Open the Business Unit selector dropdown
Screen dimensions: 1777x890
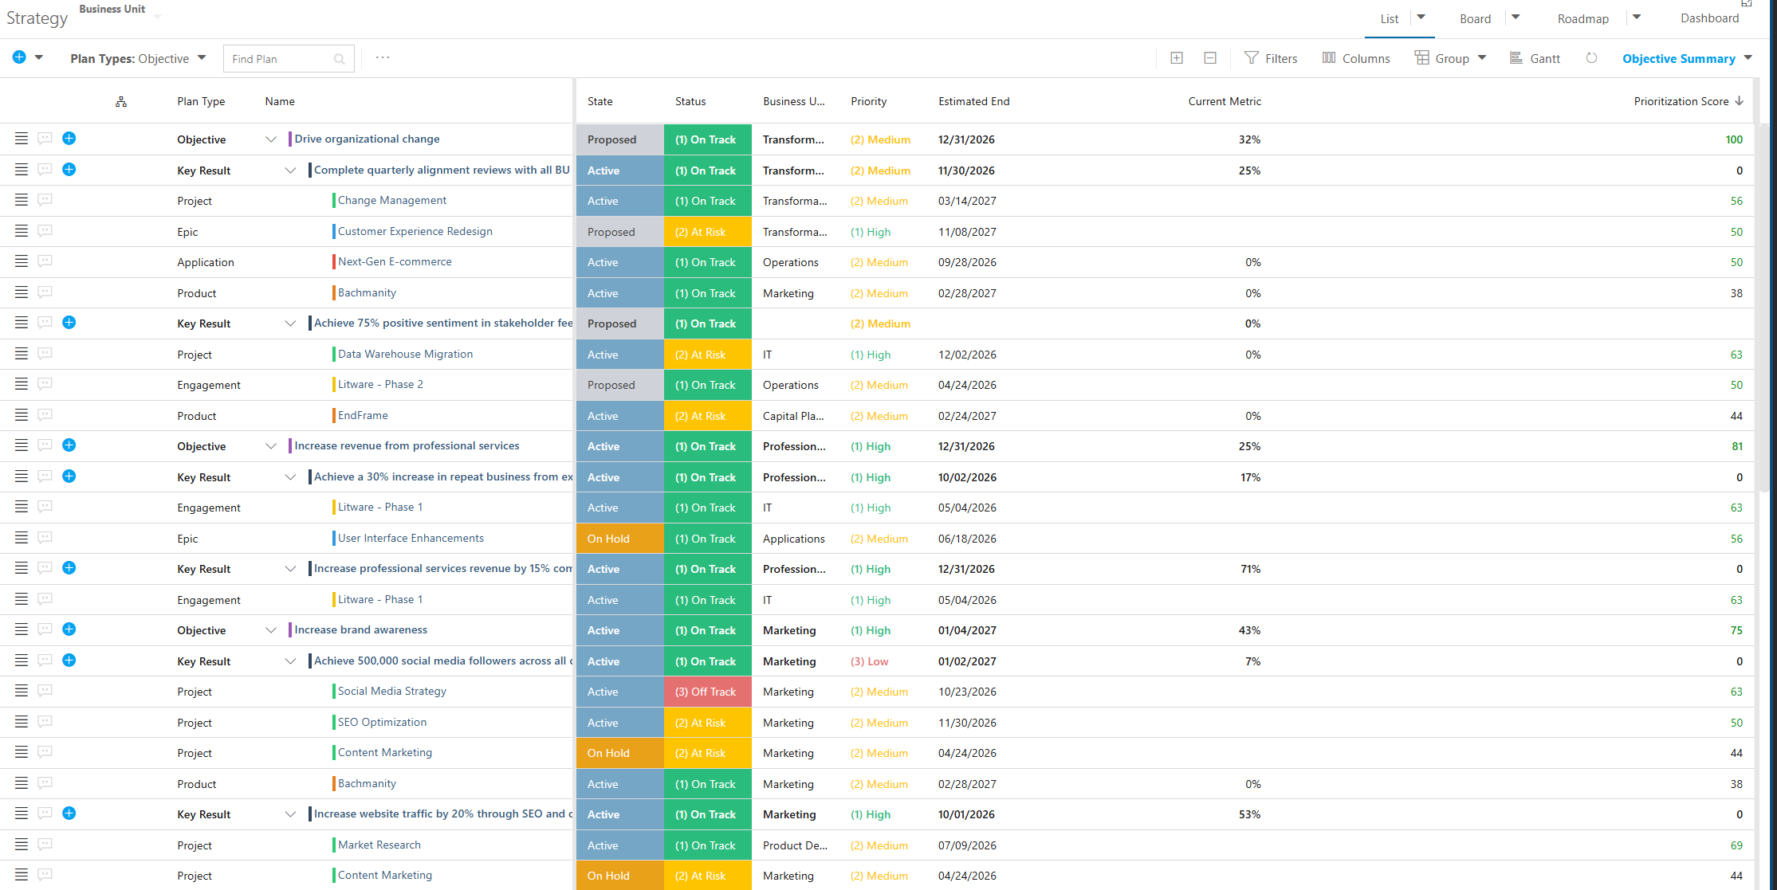coord(157,16)
